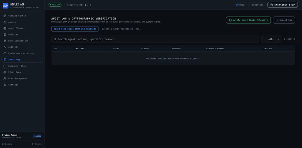Click the Audit Log & Cryptographic Verification heading
The image size is (302, 148).
tap(84, 19)
